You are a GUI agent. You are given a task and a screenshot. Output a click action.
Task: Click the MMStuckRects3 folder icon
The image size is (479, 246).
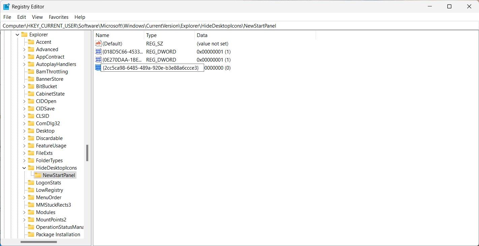tap(31, 205)
